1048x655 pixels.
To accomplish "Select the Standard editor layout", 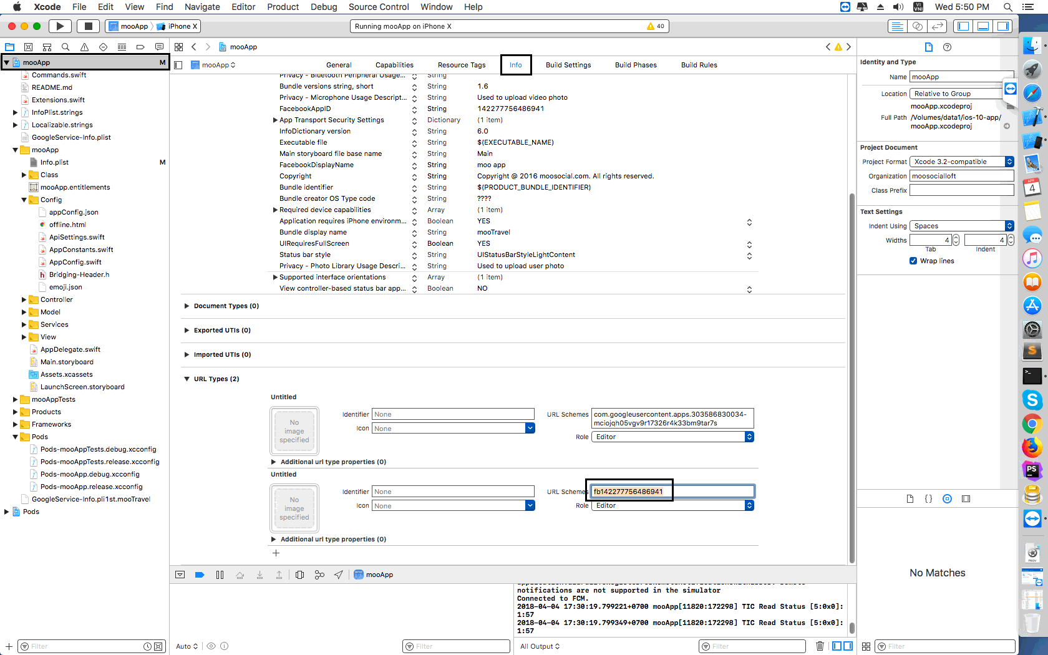I will (x=898, y=26).
